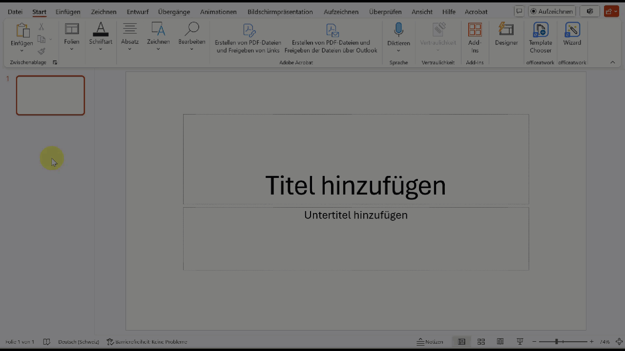The image size is (625, 351).
Task: Open the officeatwork Wizard
Action: pos(572,34)
